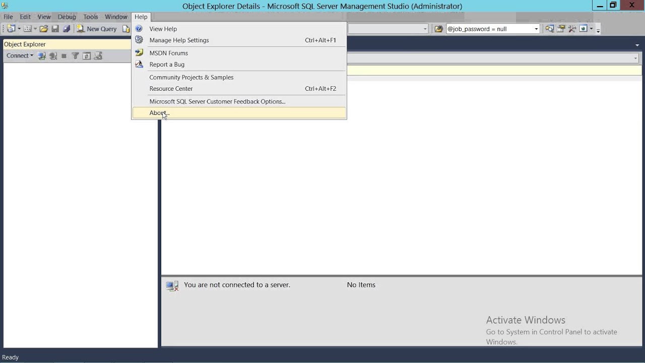The image size is (645, 363).
Task: Click the last Object Explorer toolbar icon
Action: pos(98,56)
